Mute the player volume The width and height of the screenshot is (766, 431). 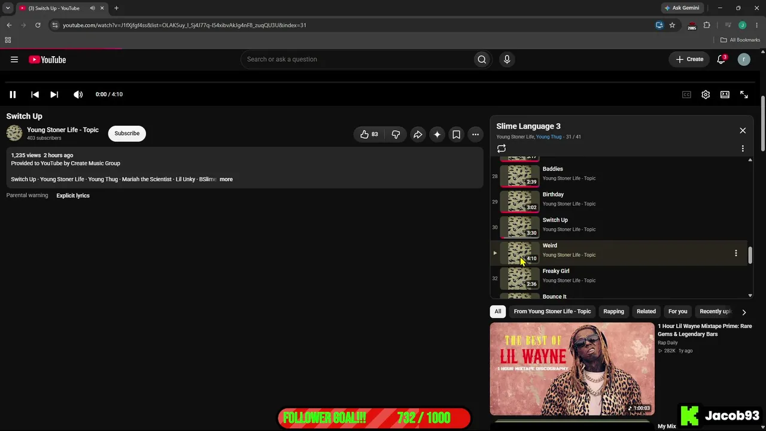(78, 95)
